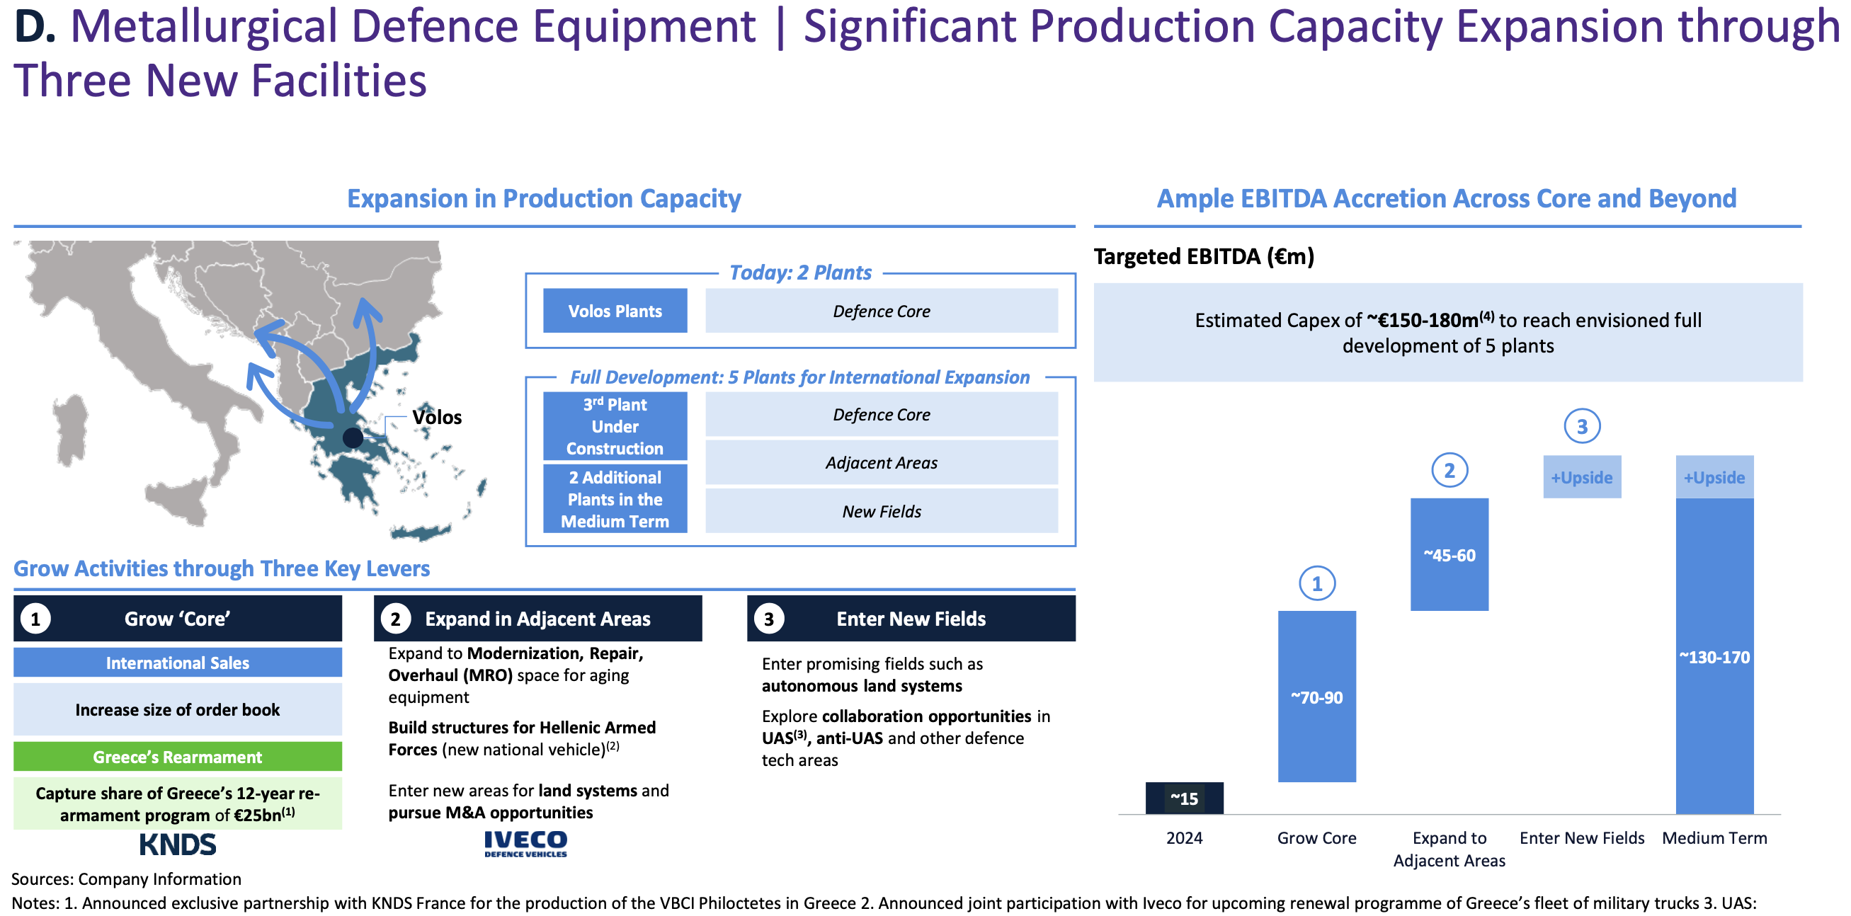This screenshot has width=1851, height=916.
Task: Click the ~45-60 Adjacent Areas bar
Action: tap(1450, 555)
